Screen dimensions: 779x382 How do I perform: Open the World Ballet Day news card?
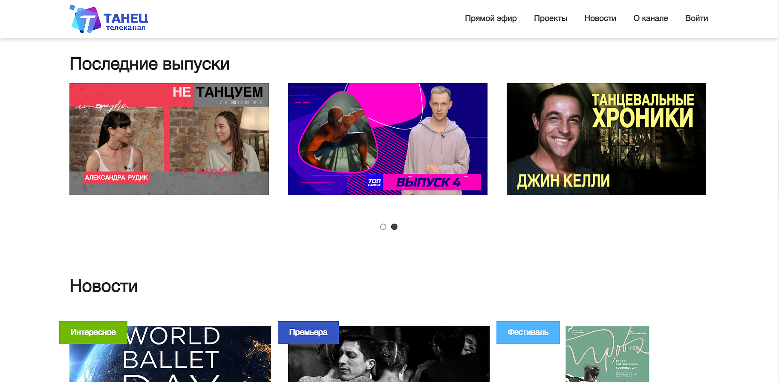tap(170, 354)
